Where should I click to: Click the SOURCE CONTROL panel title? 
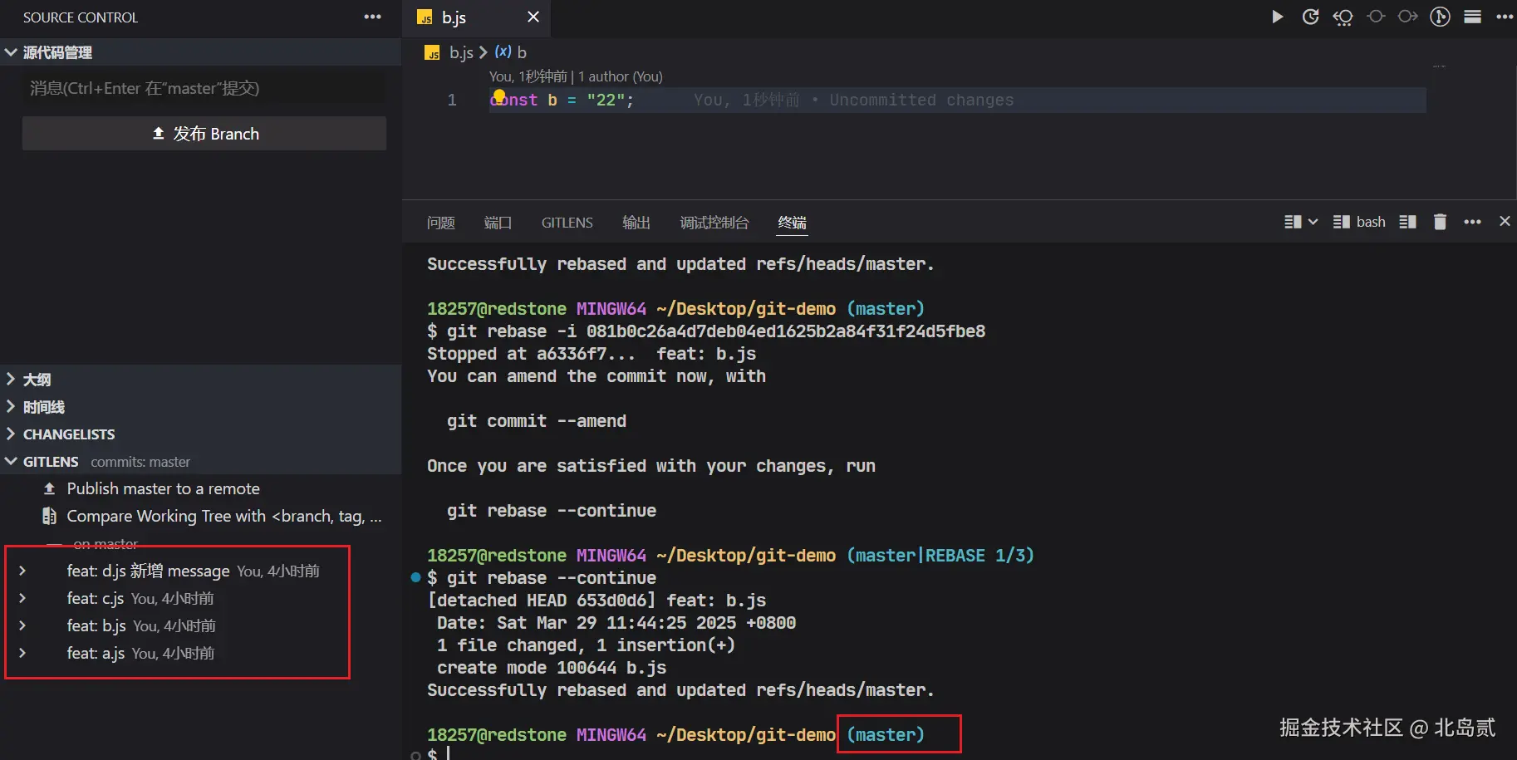click(x=81, y=17)
